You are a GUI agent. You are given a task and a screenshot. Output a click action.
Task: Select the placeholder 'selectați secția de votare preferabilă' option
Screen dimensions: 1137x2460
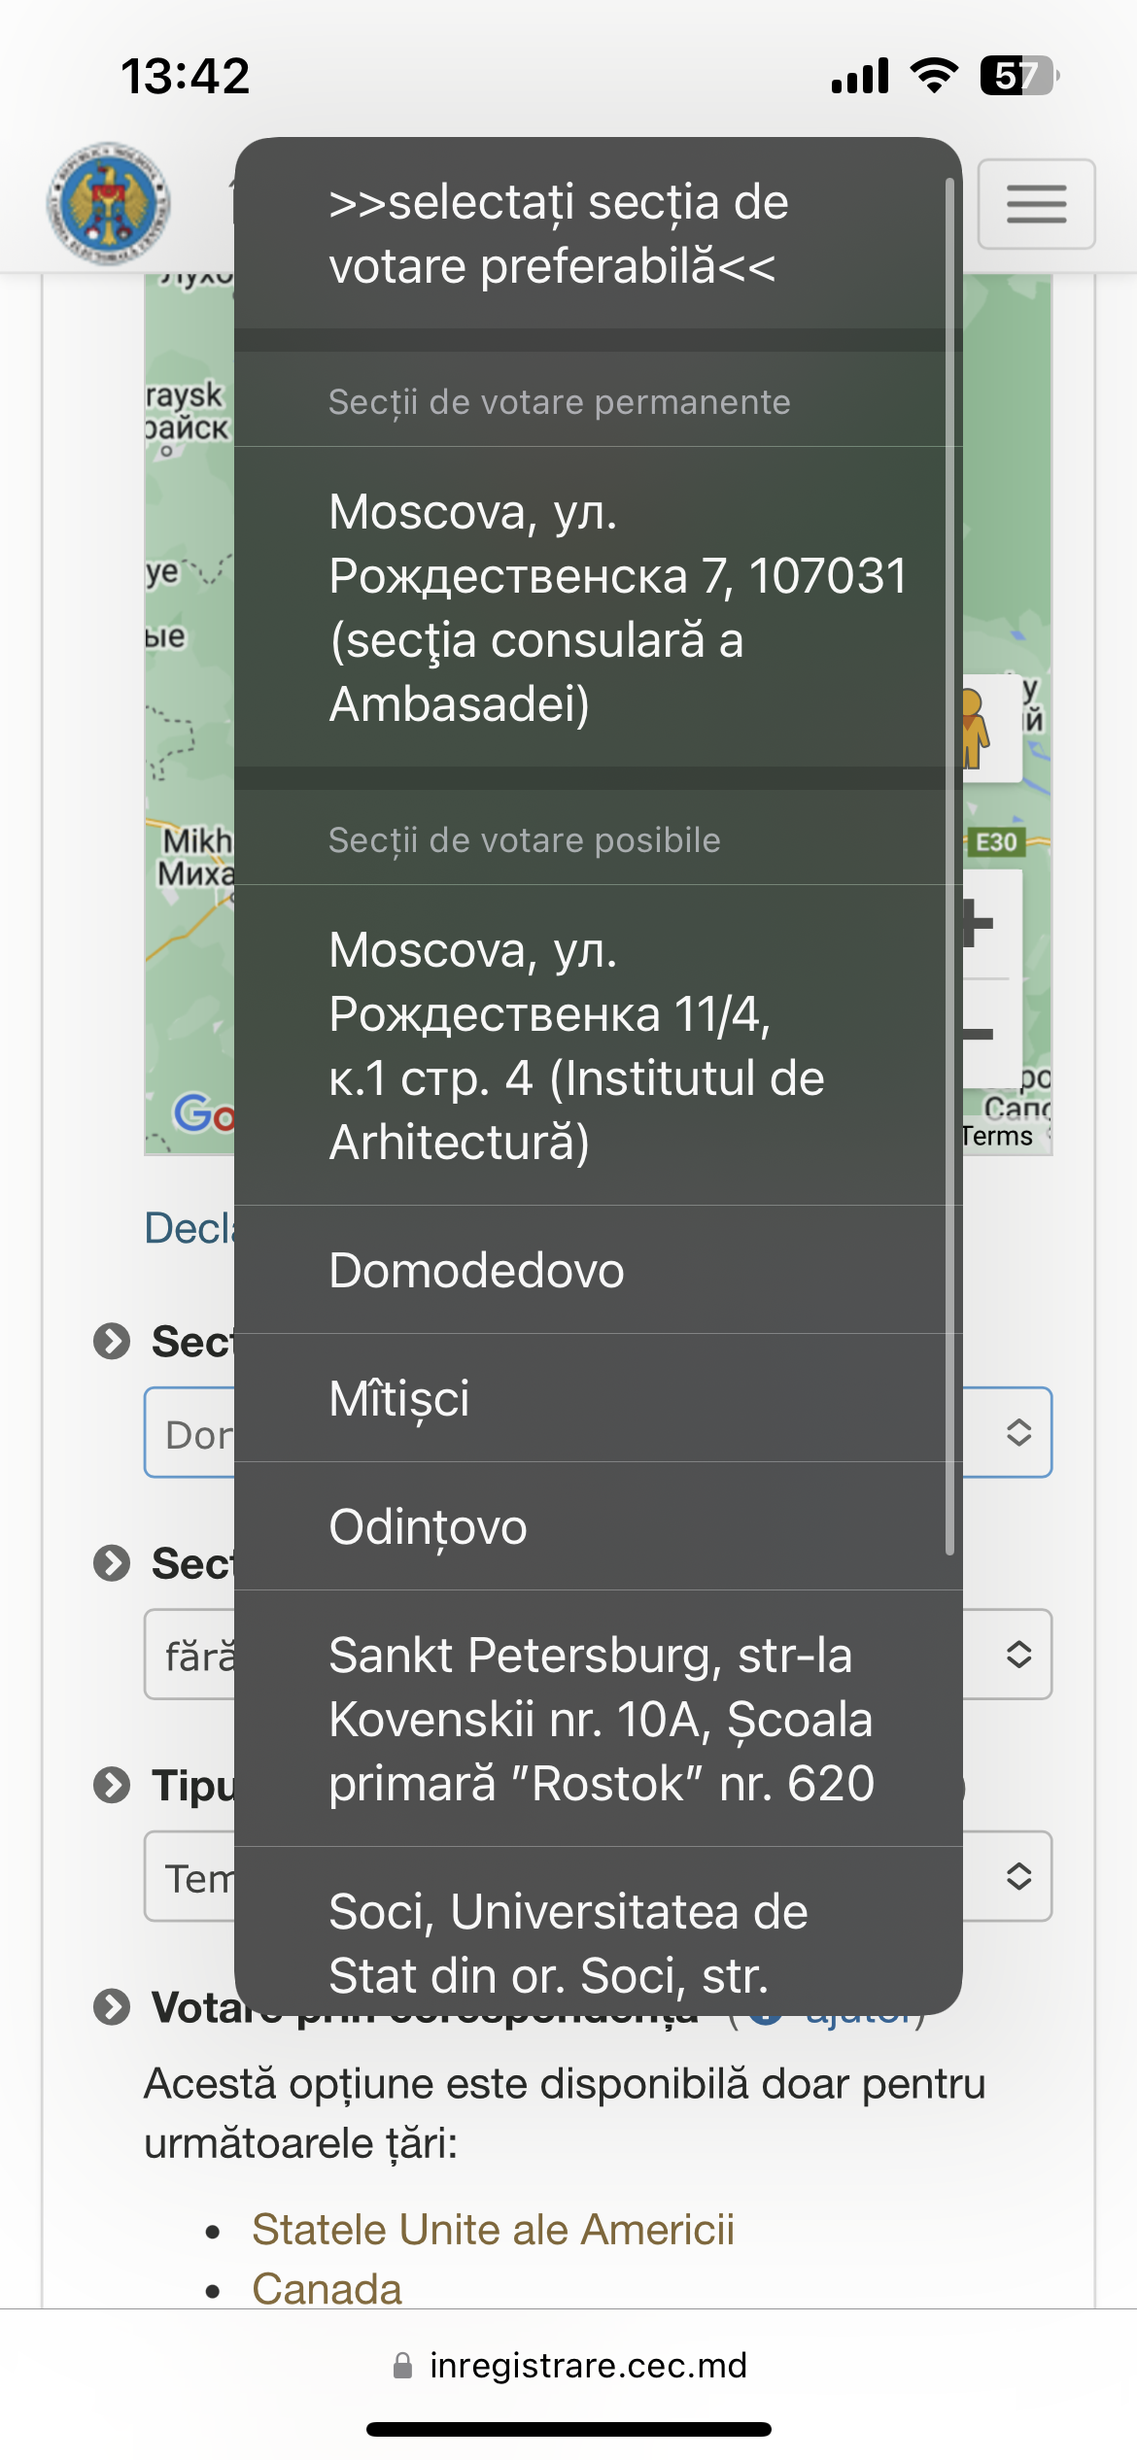tap(598, 234)
